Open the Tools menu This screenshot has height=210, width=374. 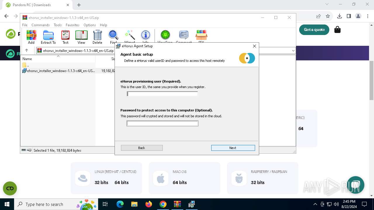click(58, 25)
